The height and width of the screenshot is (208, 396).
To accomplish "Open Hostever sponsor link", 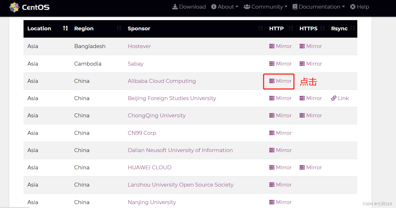I will (139, 46).
